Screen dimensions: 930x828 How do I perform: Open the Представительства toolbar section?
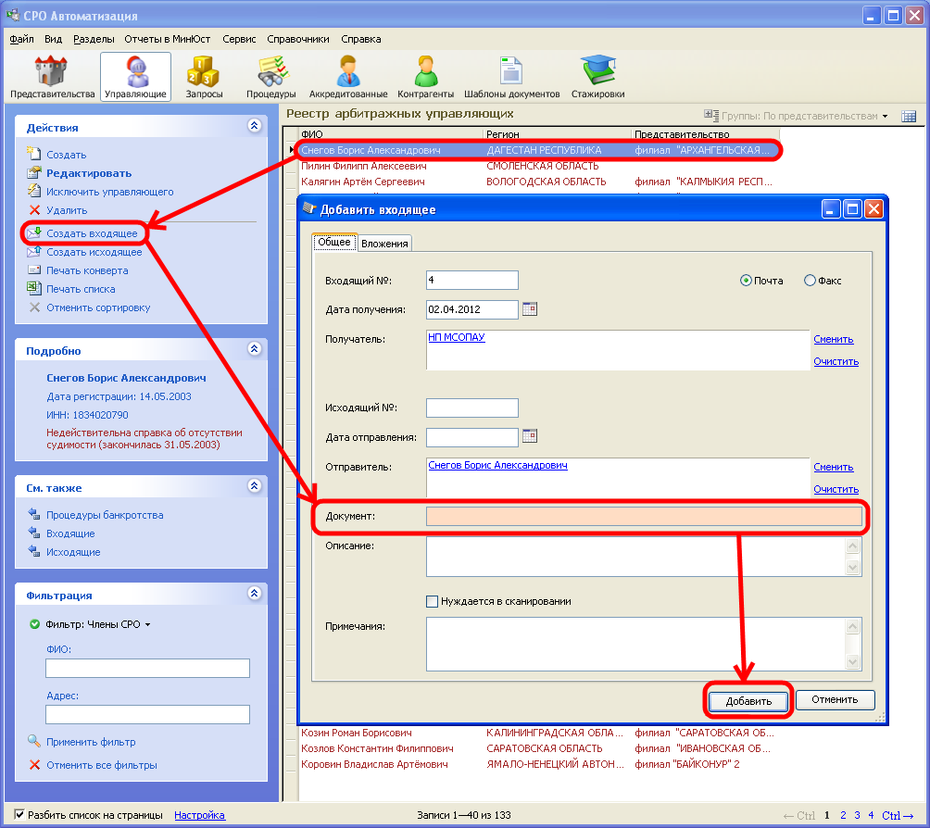tap(52, 77)
